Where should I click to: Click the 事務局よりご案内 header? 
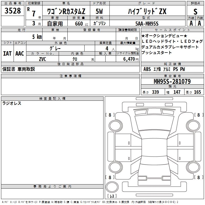pyautogui.click(x=52, y=187)
